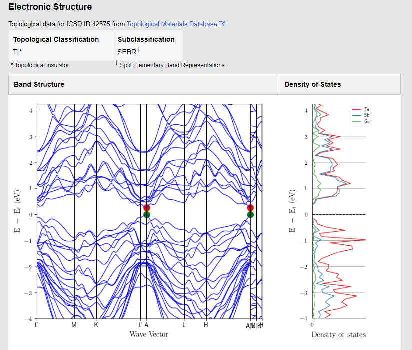This screenshot has width=412, height=350.
Task: Select the Ge legend entry in the DOS plot
Action: (x=361, y=121)
